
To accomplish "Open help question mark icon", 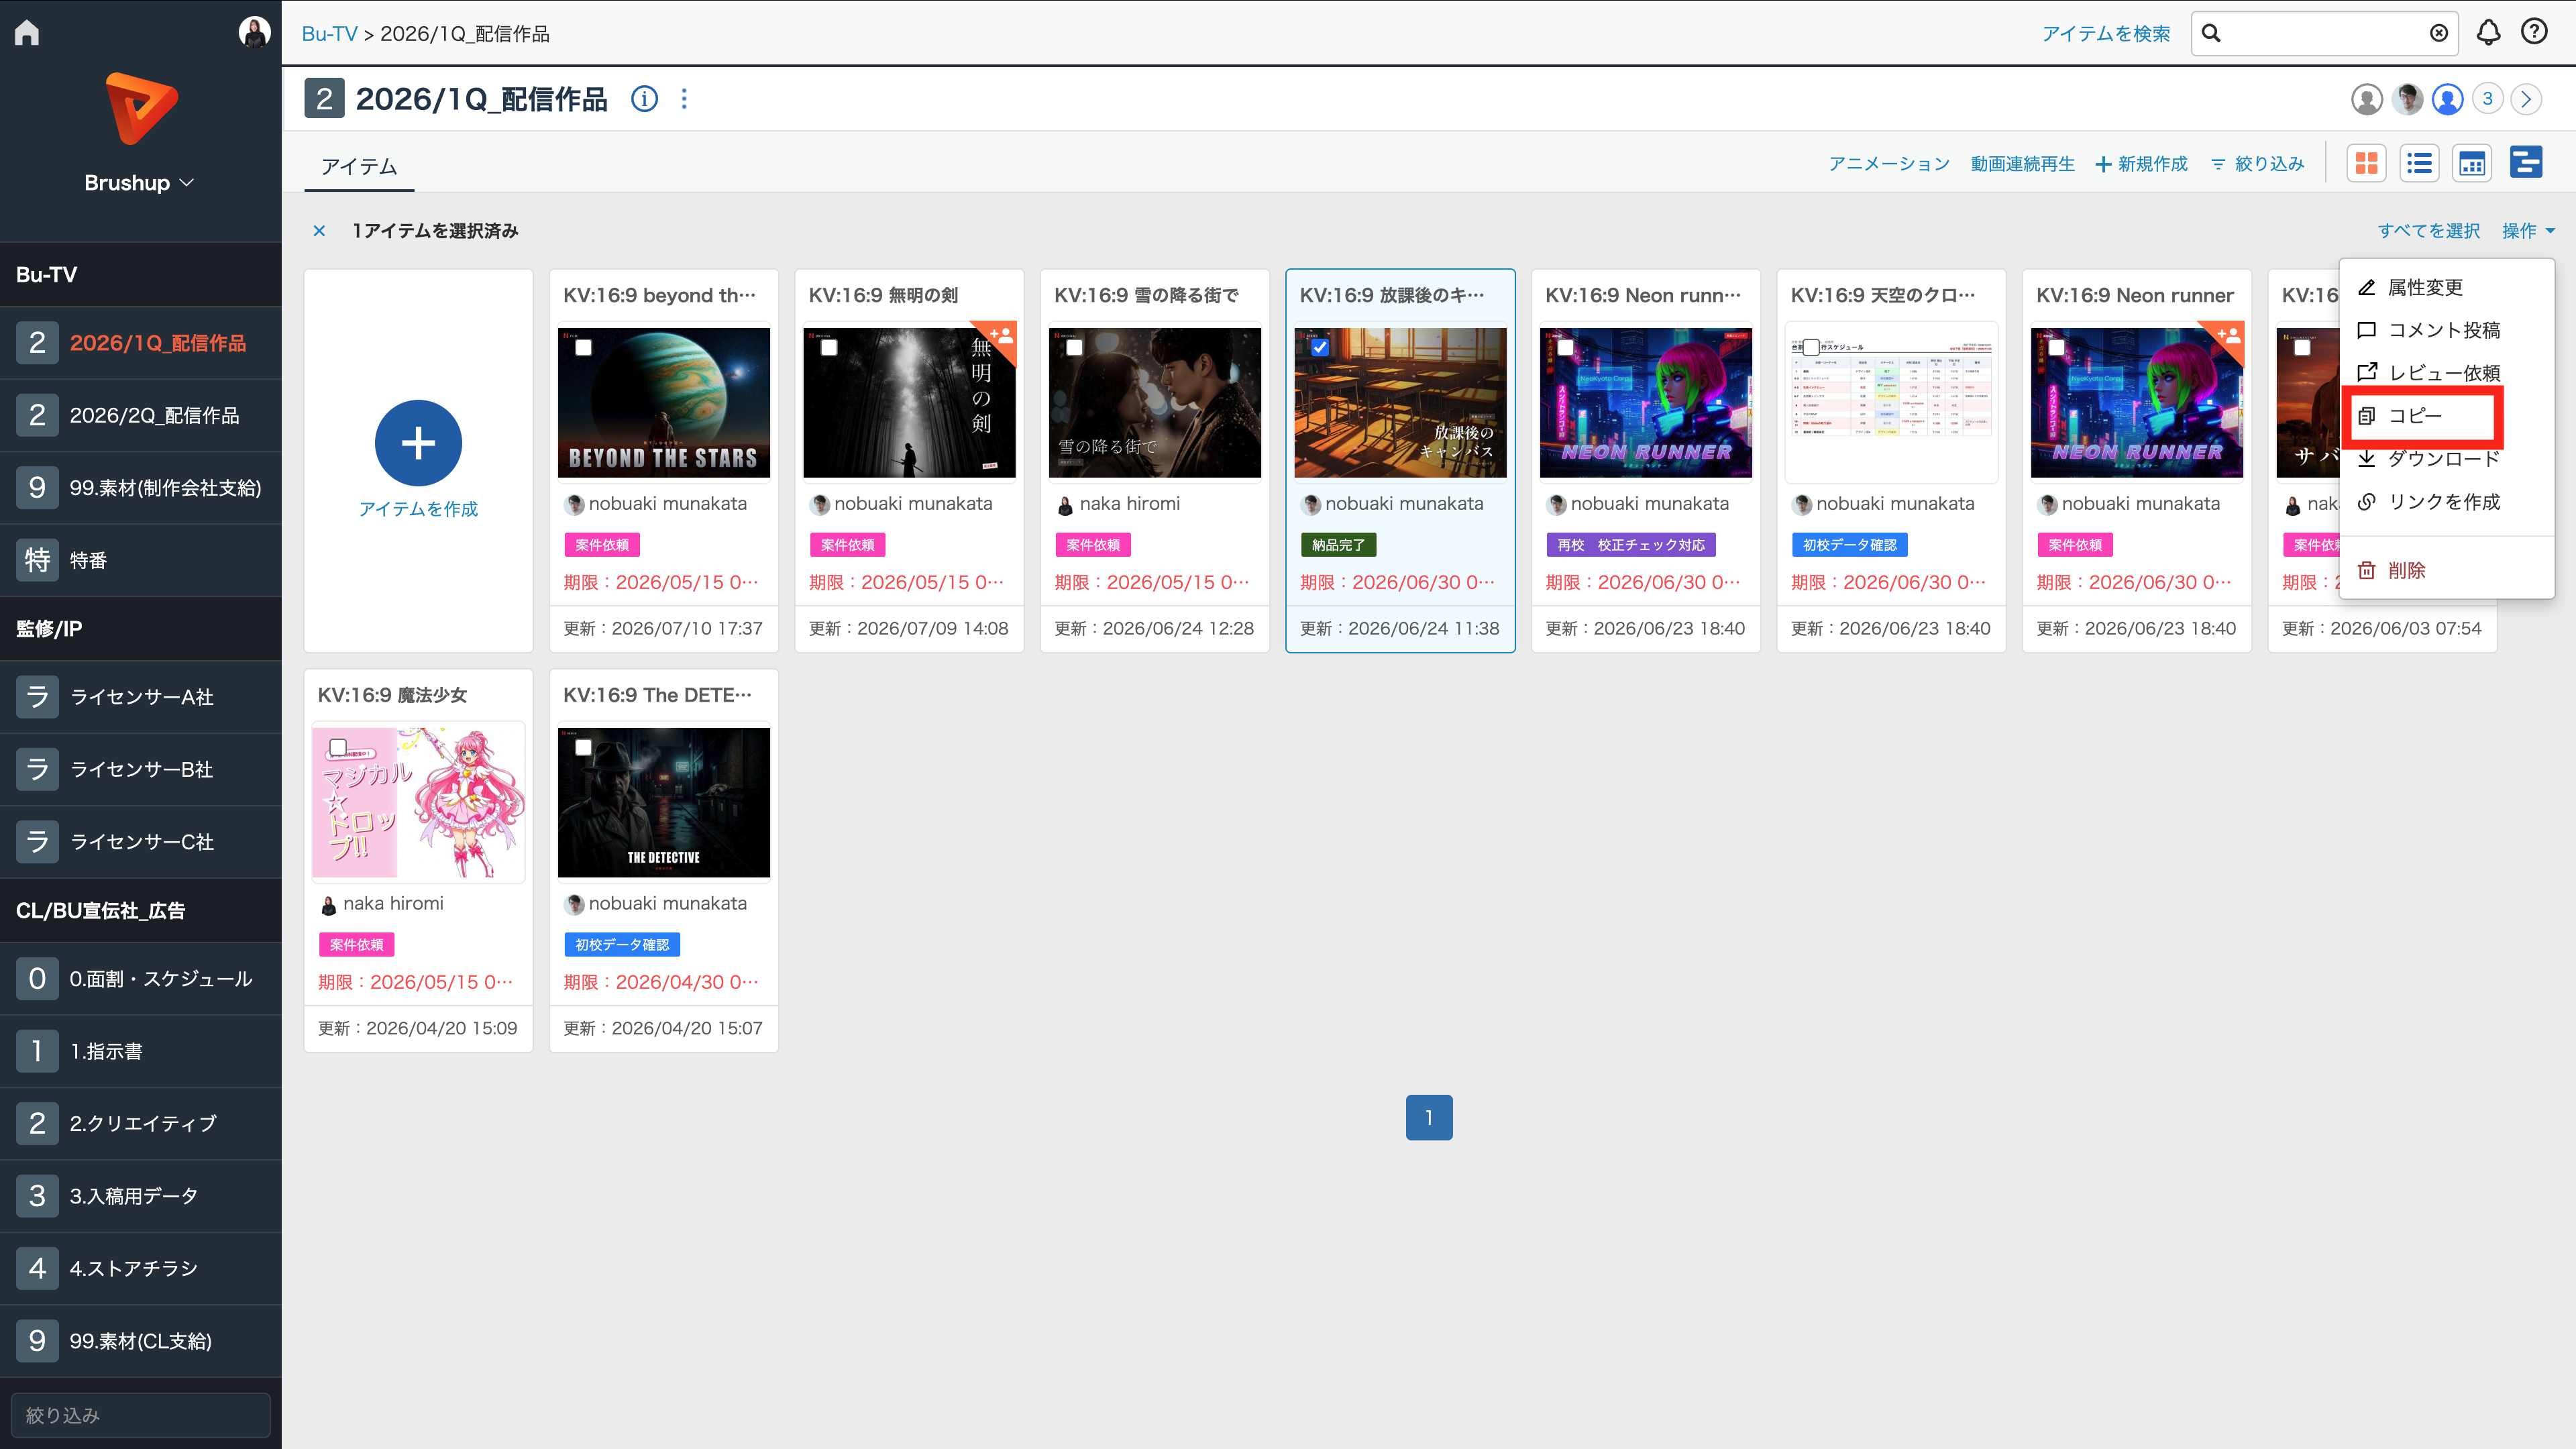I will pos(2534,32).
